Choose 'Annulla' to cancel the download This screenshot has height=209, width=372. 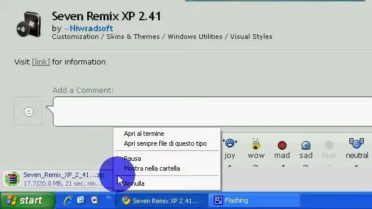tap(134, 183)
